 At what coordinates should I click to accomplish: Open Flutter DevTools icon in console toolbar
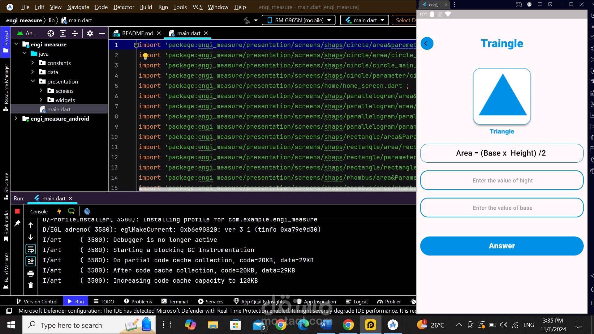pyautogui.click(x=87, y=211)
